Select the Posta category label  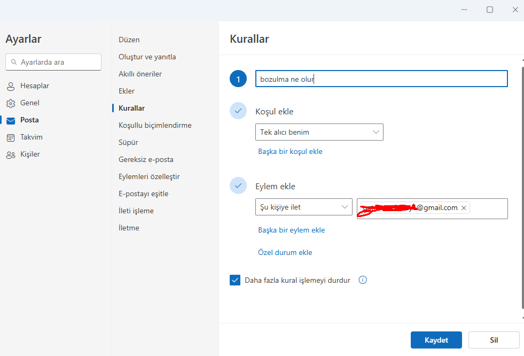(29, 120)
